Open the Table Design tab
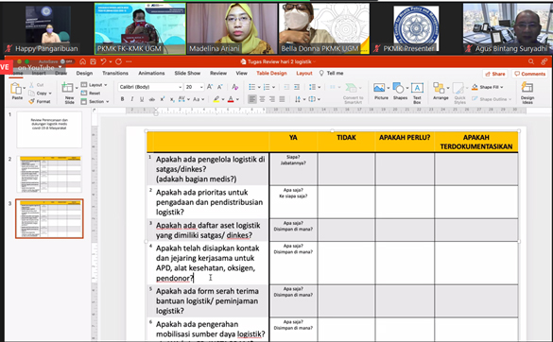The width and height of the screenshot is (553, 342). click(271, 73)
